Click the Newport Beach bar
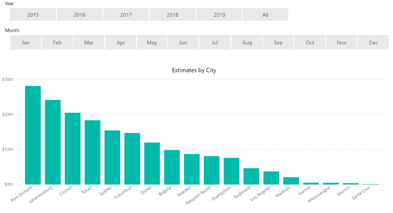The image size is (393, 213). (211, 171)
